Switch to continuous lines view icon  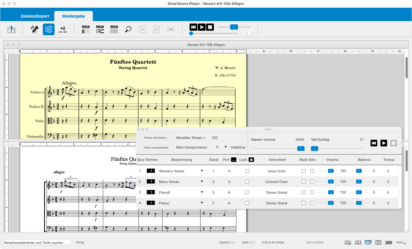[389, 242]
